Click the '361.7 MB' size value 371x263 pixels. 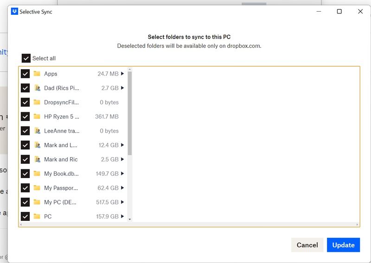pyautogui.click(x=107, y=116)
